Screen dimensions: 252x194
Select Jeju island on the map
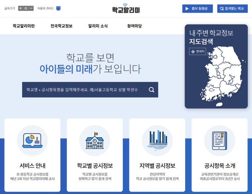coord(219,104)
